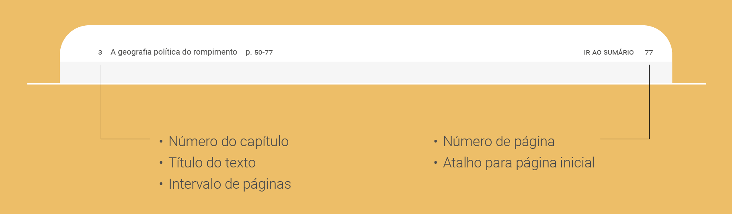
Task: Click the bullet before Atalho para página inicial
Action: [x=435, y=163]
